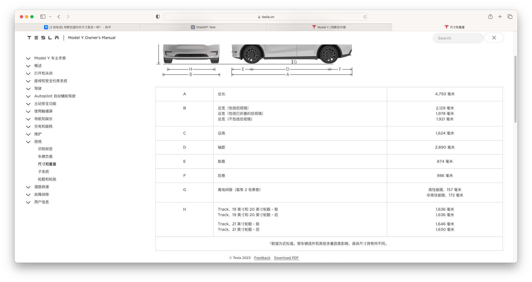Viewport: 532px width, 282px height.
Task: Expand the 维护 section
Action: click(28, 134)
